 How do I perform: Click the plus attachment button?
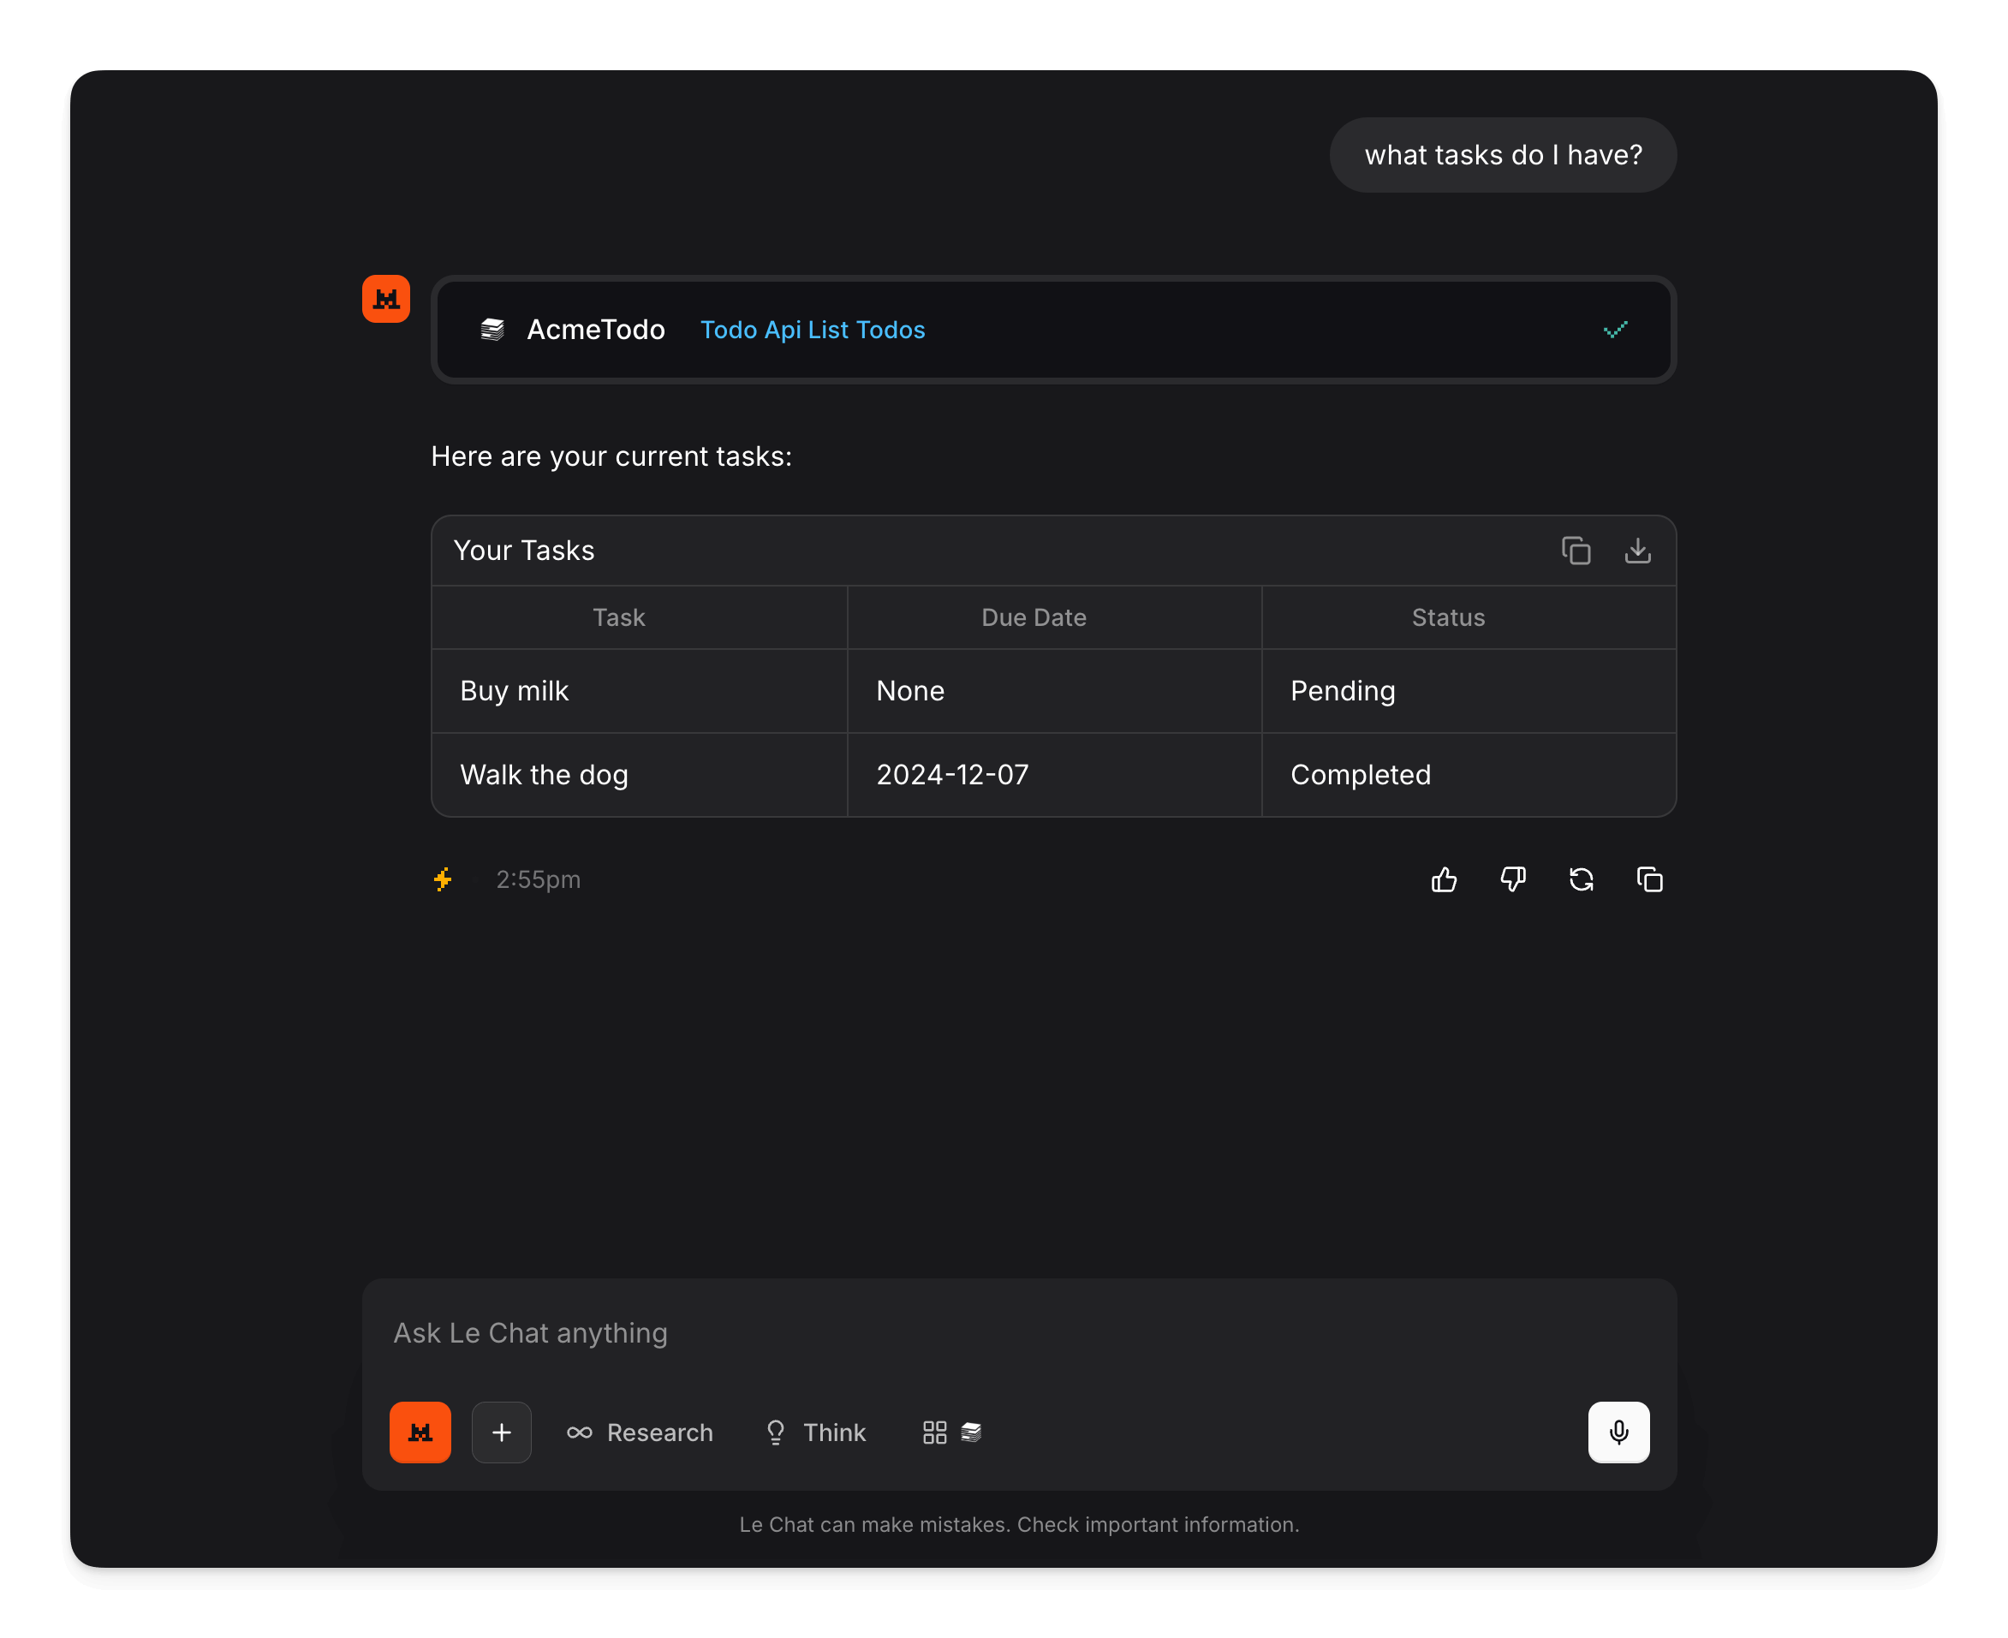tap(501, 1433)
